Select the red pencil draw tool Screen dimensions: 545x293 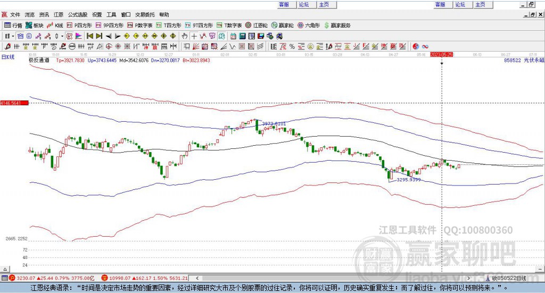click(7, 46)
